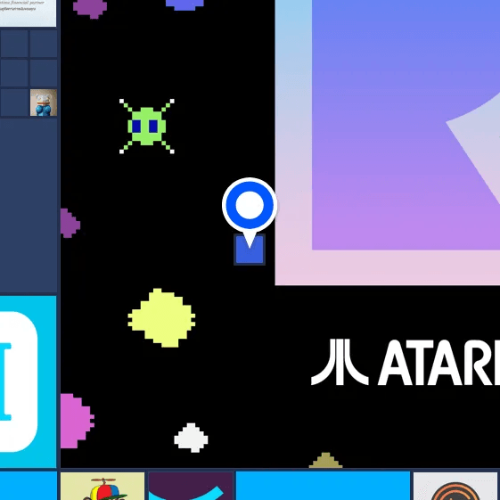Select the wide bright blue tile at bottom
The width and height of the screenshot is (500, 500).
[x=323, y=486]
